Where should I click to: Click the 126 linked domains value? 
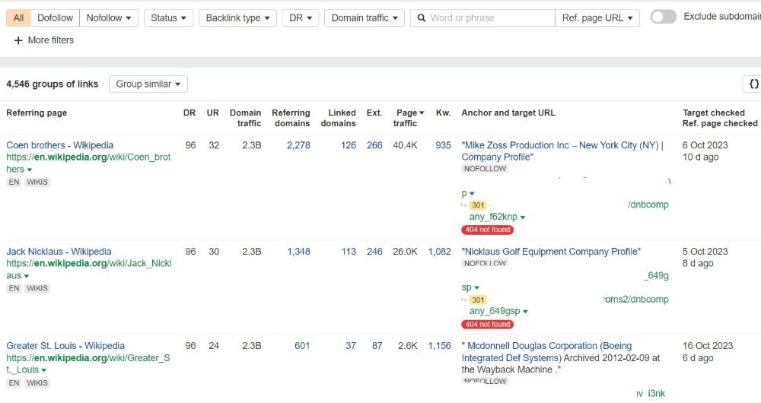349,145
